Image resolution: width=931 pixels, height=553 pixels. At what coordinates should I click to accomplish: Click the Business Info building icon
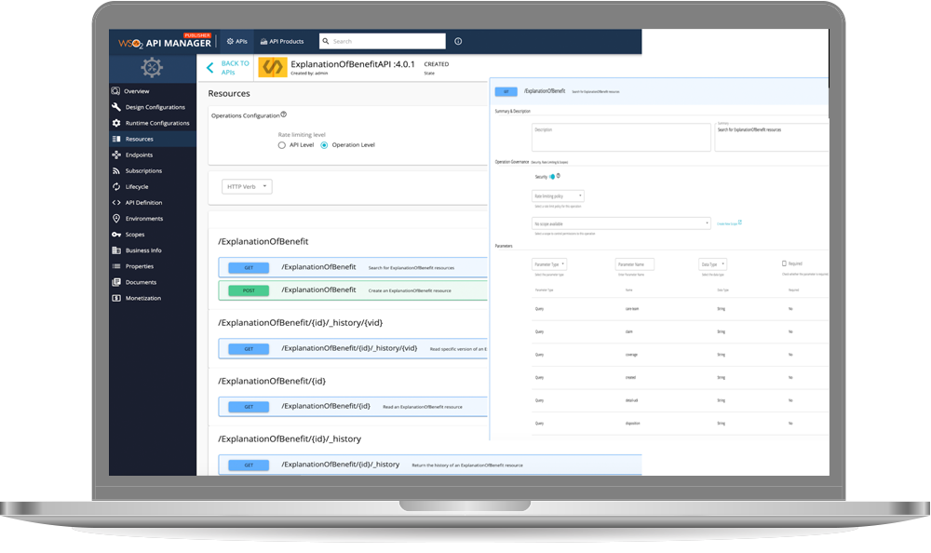tap(116, 250)
